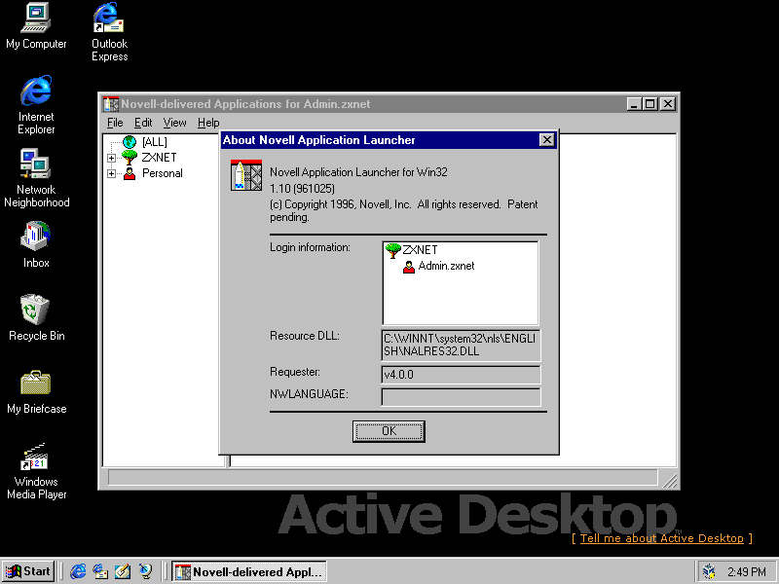Image resolution: width=779 pixels, height=584 pixels.
Task: Click Show Desktop icon in Quick Launch
Action: point(123,571)
